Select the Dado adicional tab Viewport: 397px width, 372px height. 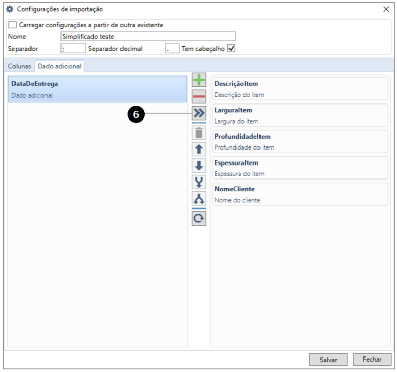[59, 66]
